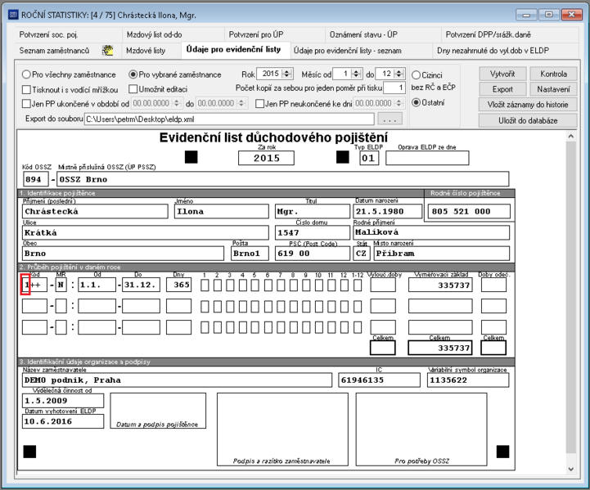The image size is (590, 490).
Task: Click the Vytvořit button
Action: coord(502,74)
